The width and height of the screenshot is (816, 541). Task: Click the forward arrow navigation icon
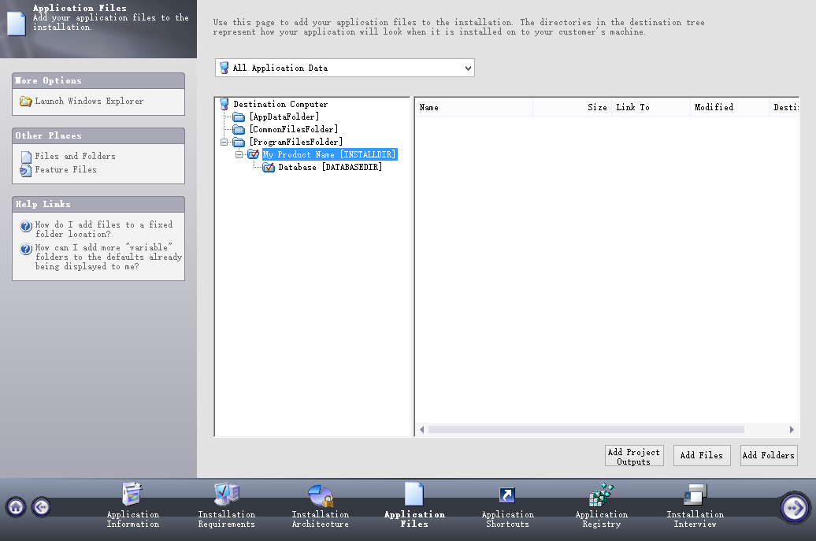tap(794, 508)
